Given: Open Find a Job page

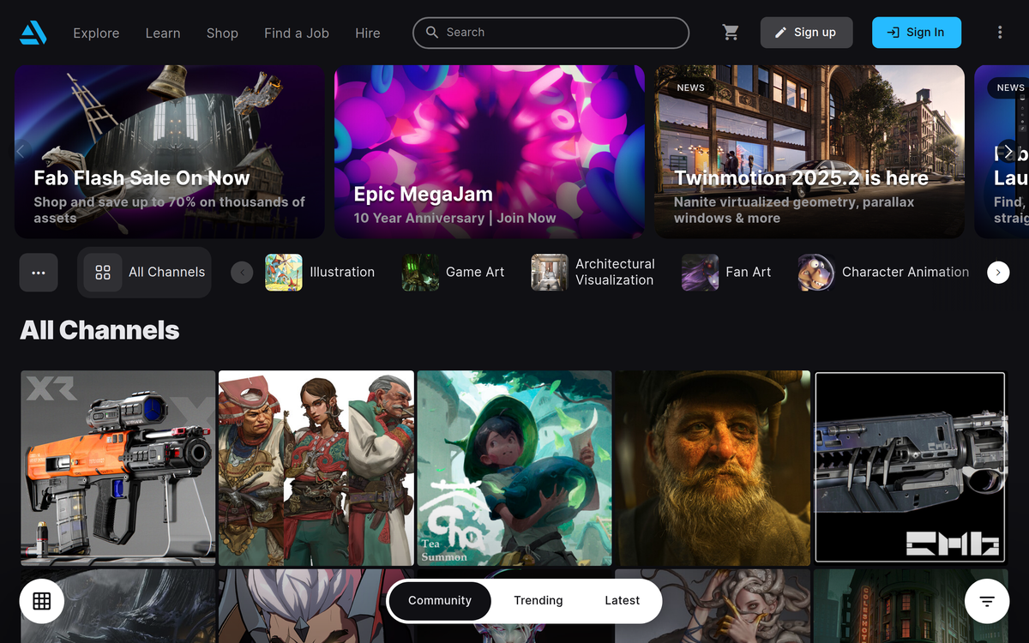Looking at the screenshot, I should click(297, 33).
